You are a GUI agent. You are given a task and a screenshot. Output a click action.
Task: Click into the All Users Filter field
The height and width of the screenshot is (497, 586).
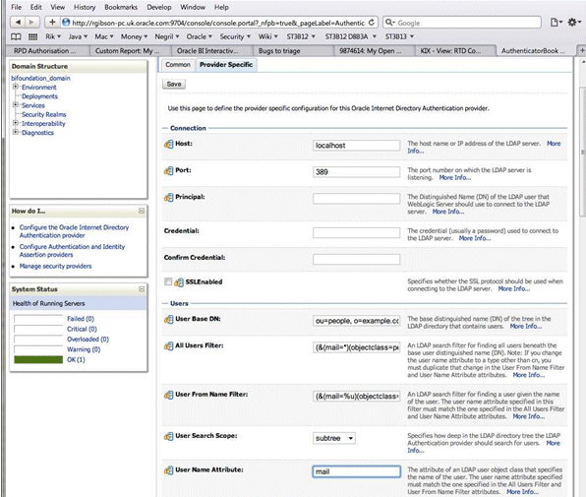tap(356, 347)
